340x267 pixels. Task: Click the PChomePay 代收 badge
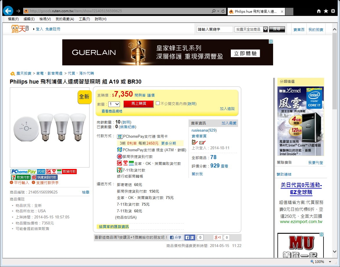[28, 172]
